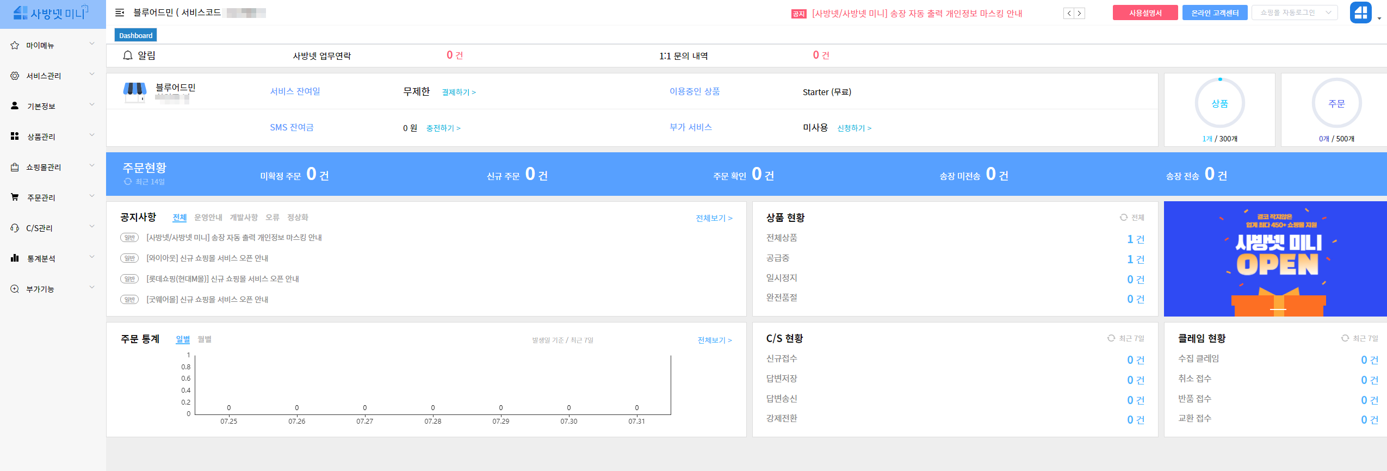Select the 운영안내 notice tab

pos(208,218)
